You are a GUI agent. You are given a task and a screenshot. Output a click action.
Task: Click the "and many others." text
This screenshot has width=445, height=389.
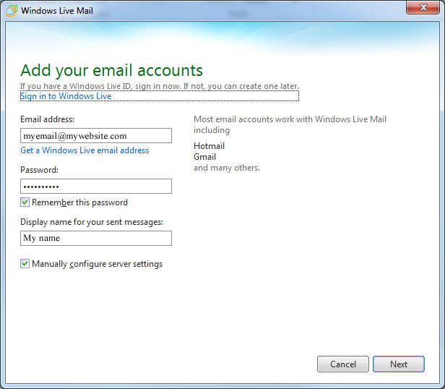point(226,168)
